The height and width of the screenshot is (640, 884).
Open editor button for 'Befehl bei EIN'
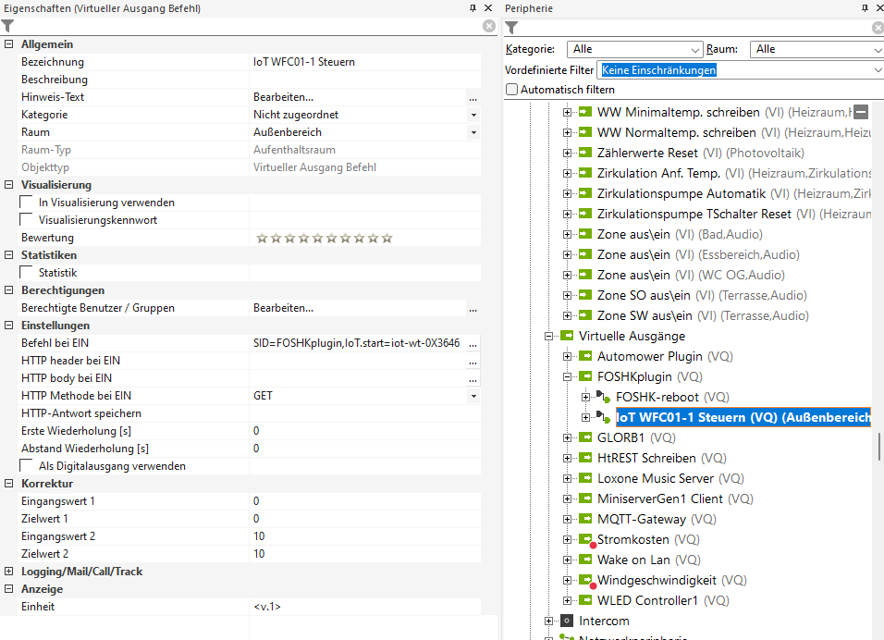[x=473, y=343]
